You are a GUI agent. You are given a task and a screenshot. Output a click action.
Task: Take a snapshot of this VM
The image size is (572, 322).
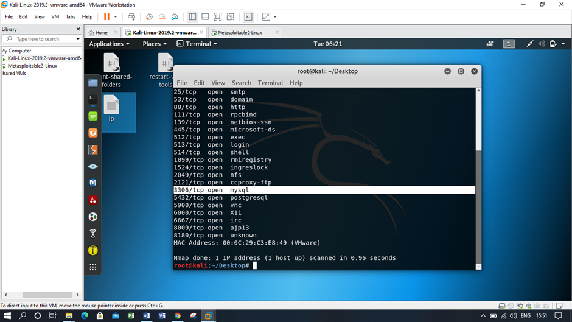tap(149, 17)
